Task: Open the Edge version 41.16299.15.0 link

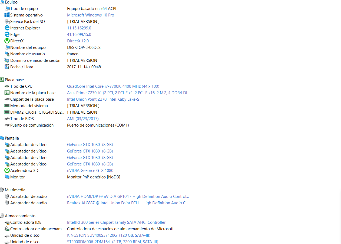Action: 79,35
